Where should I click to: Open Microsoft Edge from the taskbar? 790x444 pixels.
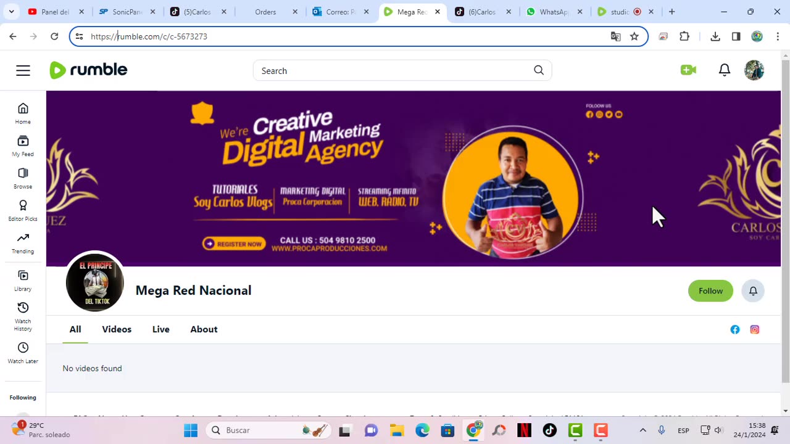pos(422,430)
